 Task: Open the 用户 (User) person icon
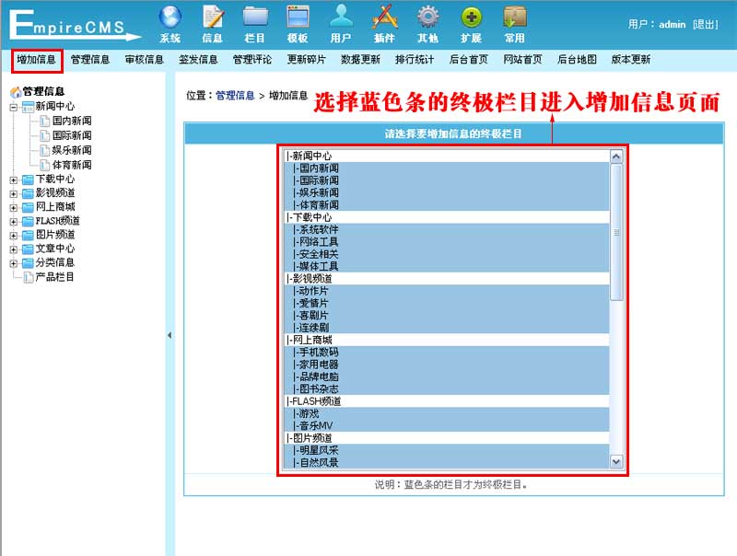pyautogui.click(x=341, y=23)
